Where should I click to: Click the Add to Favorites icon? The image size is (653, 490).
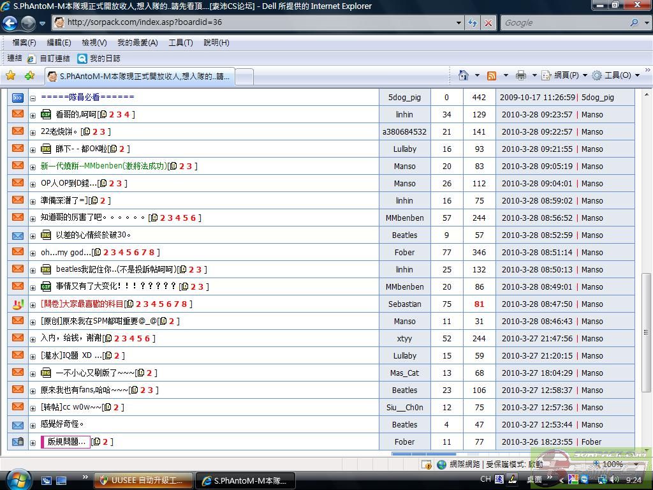[29, 75]
